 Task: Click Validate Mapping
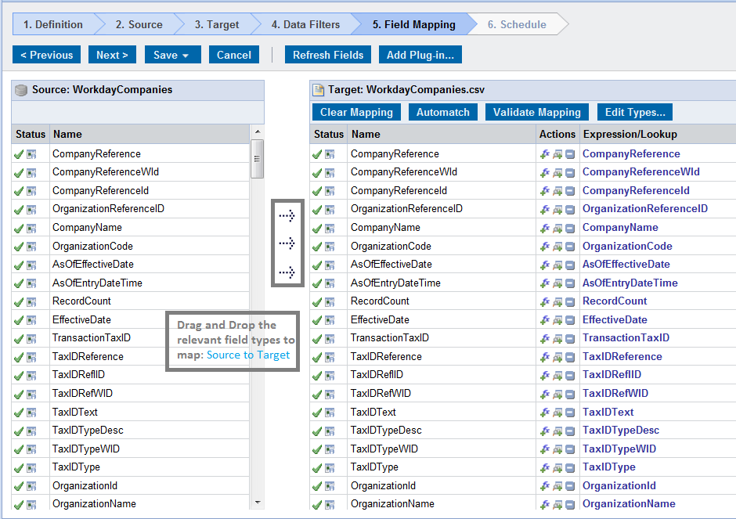tap(536, 112)
